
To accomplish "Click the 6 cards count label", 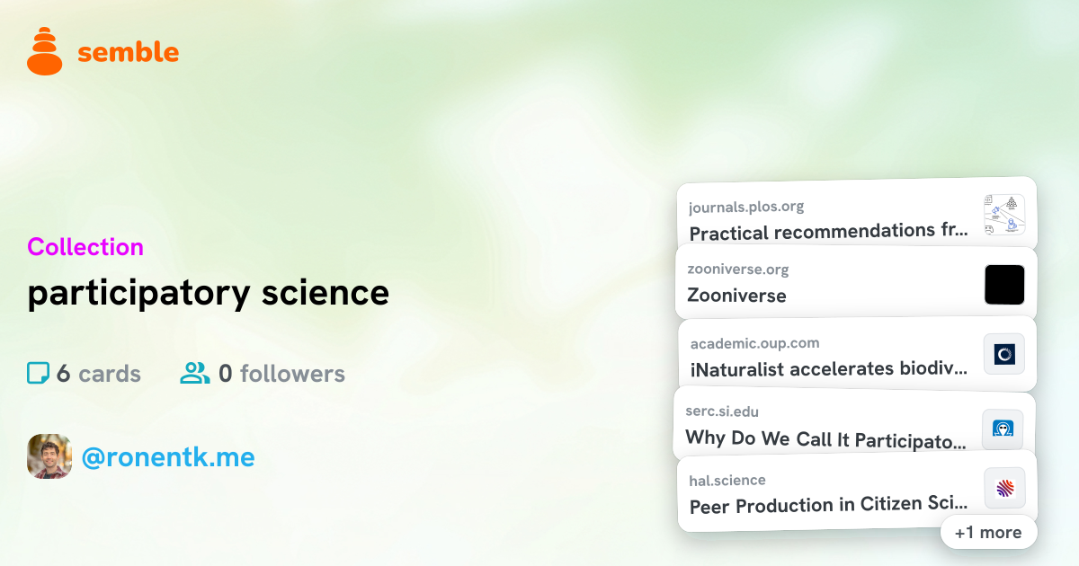I will (98, 374).
